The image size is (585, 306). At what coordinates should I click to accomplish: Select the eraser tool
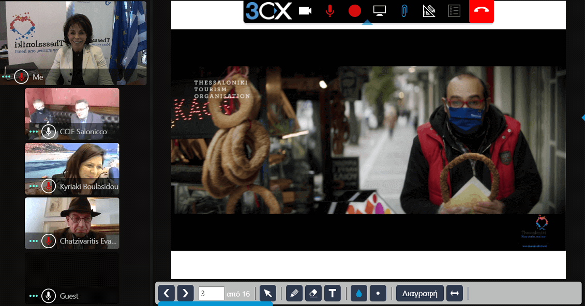[x=313, y=293]
